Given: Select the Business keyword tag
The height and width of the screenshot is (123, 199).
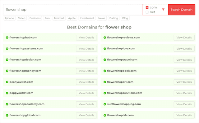Looking at the screenshot, I should [35, 18].
